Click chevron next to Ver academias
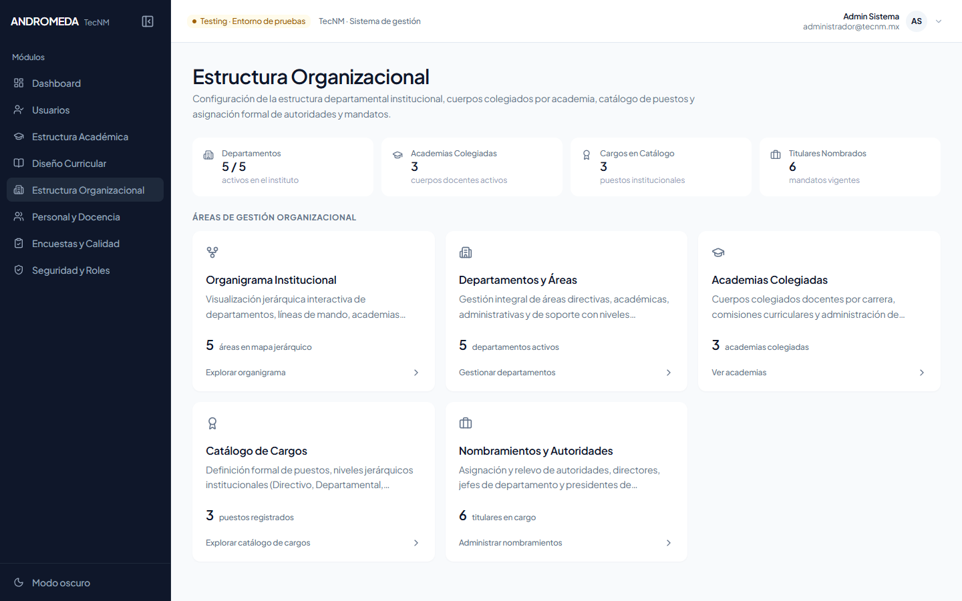Image resolution: width=962 pixels, height=601 pixels. point(922,373)
